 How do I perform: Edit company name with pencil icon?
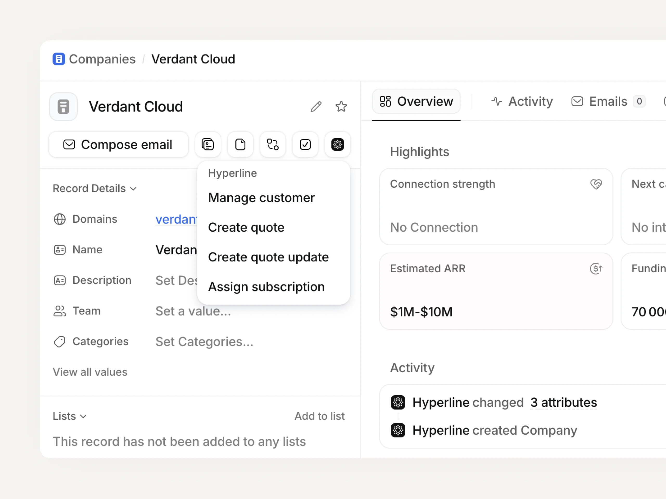(x=316, y=107)
